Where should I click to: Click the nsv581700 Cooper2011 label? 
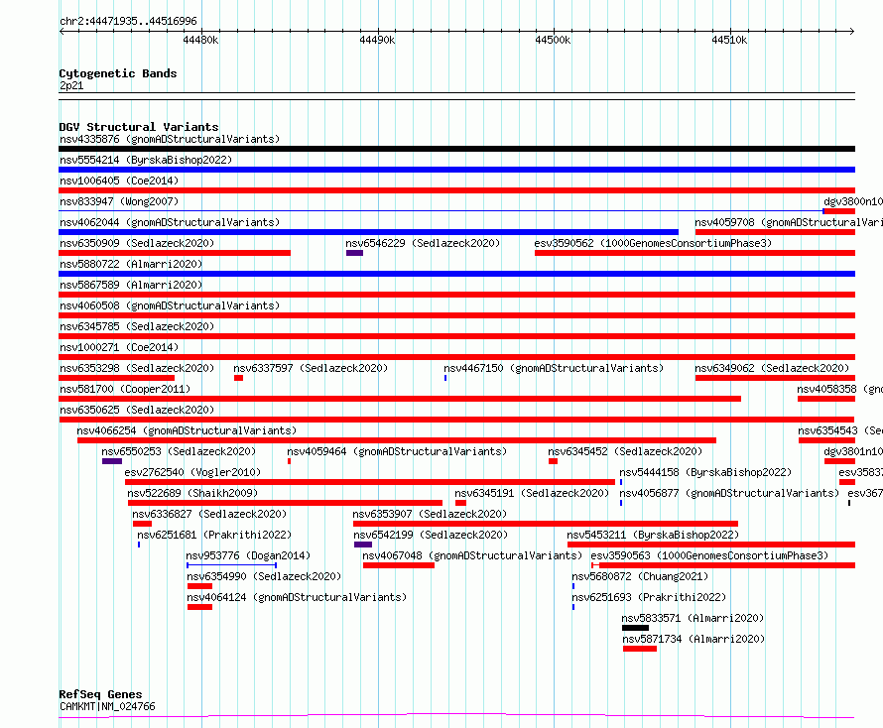pyautogui.click(x=125, y=389)
